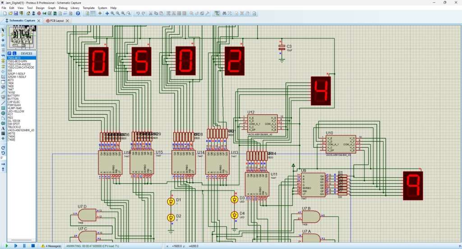
Task: Click the rotation angle input field
Action: click(x=3, y=158)
